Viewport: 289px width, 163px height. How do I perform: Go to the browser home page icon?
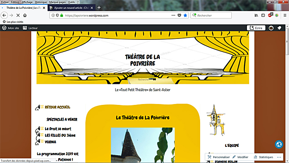tap(25, 15)
